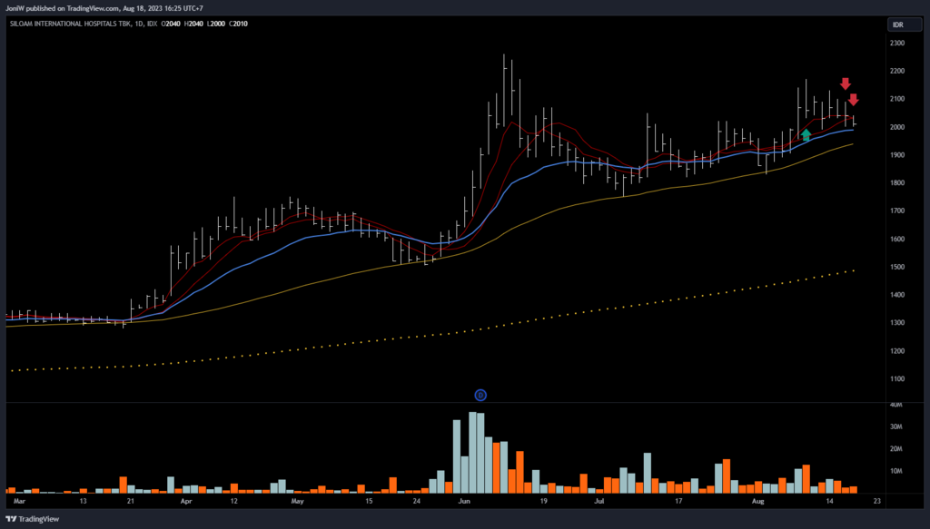Click the lower red down arrow marker

pyautogui.click(x=854, y=100)
